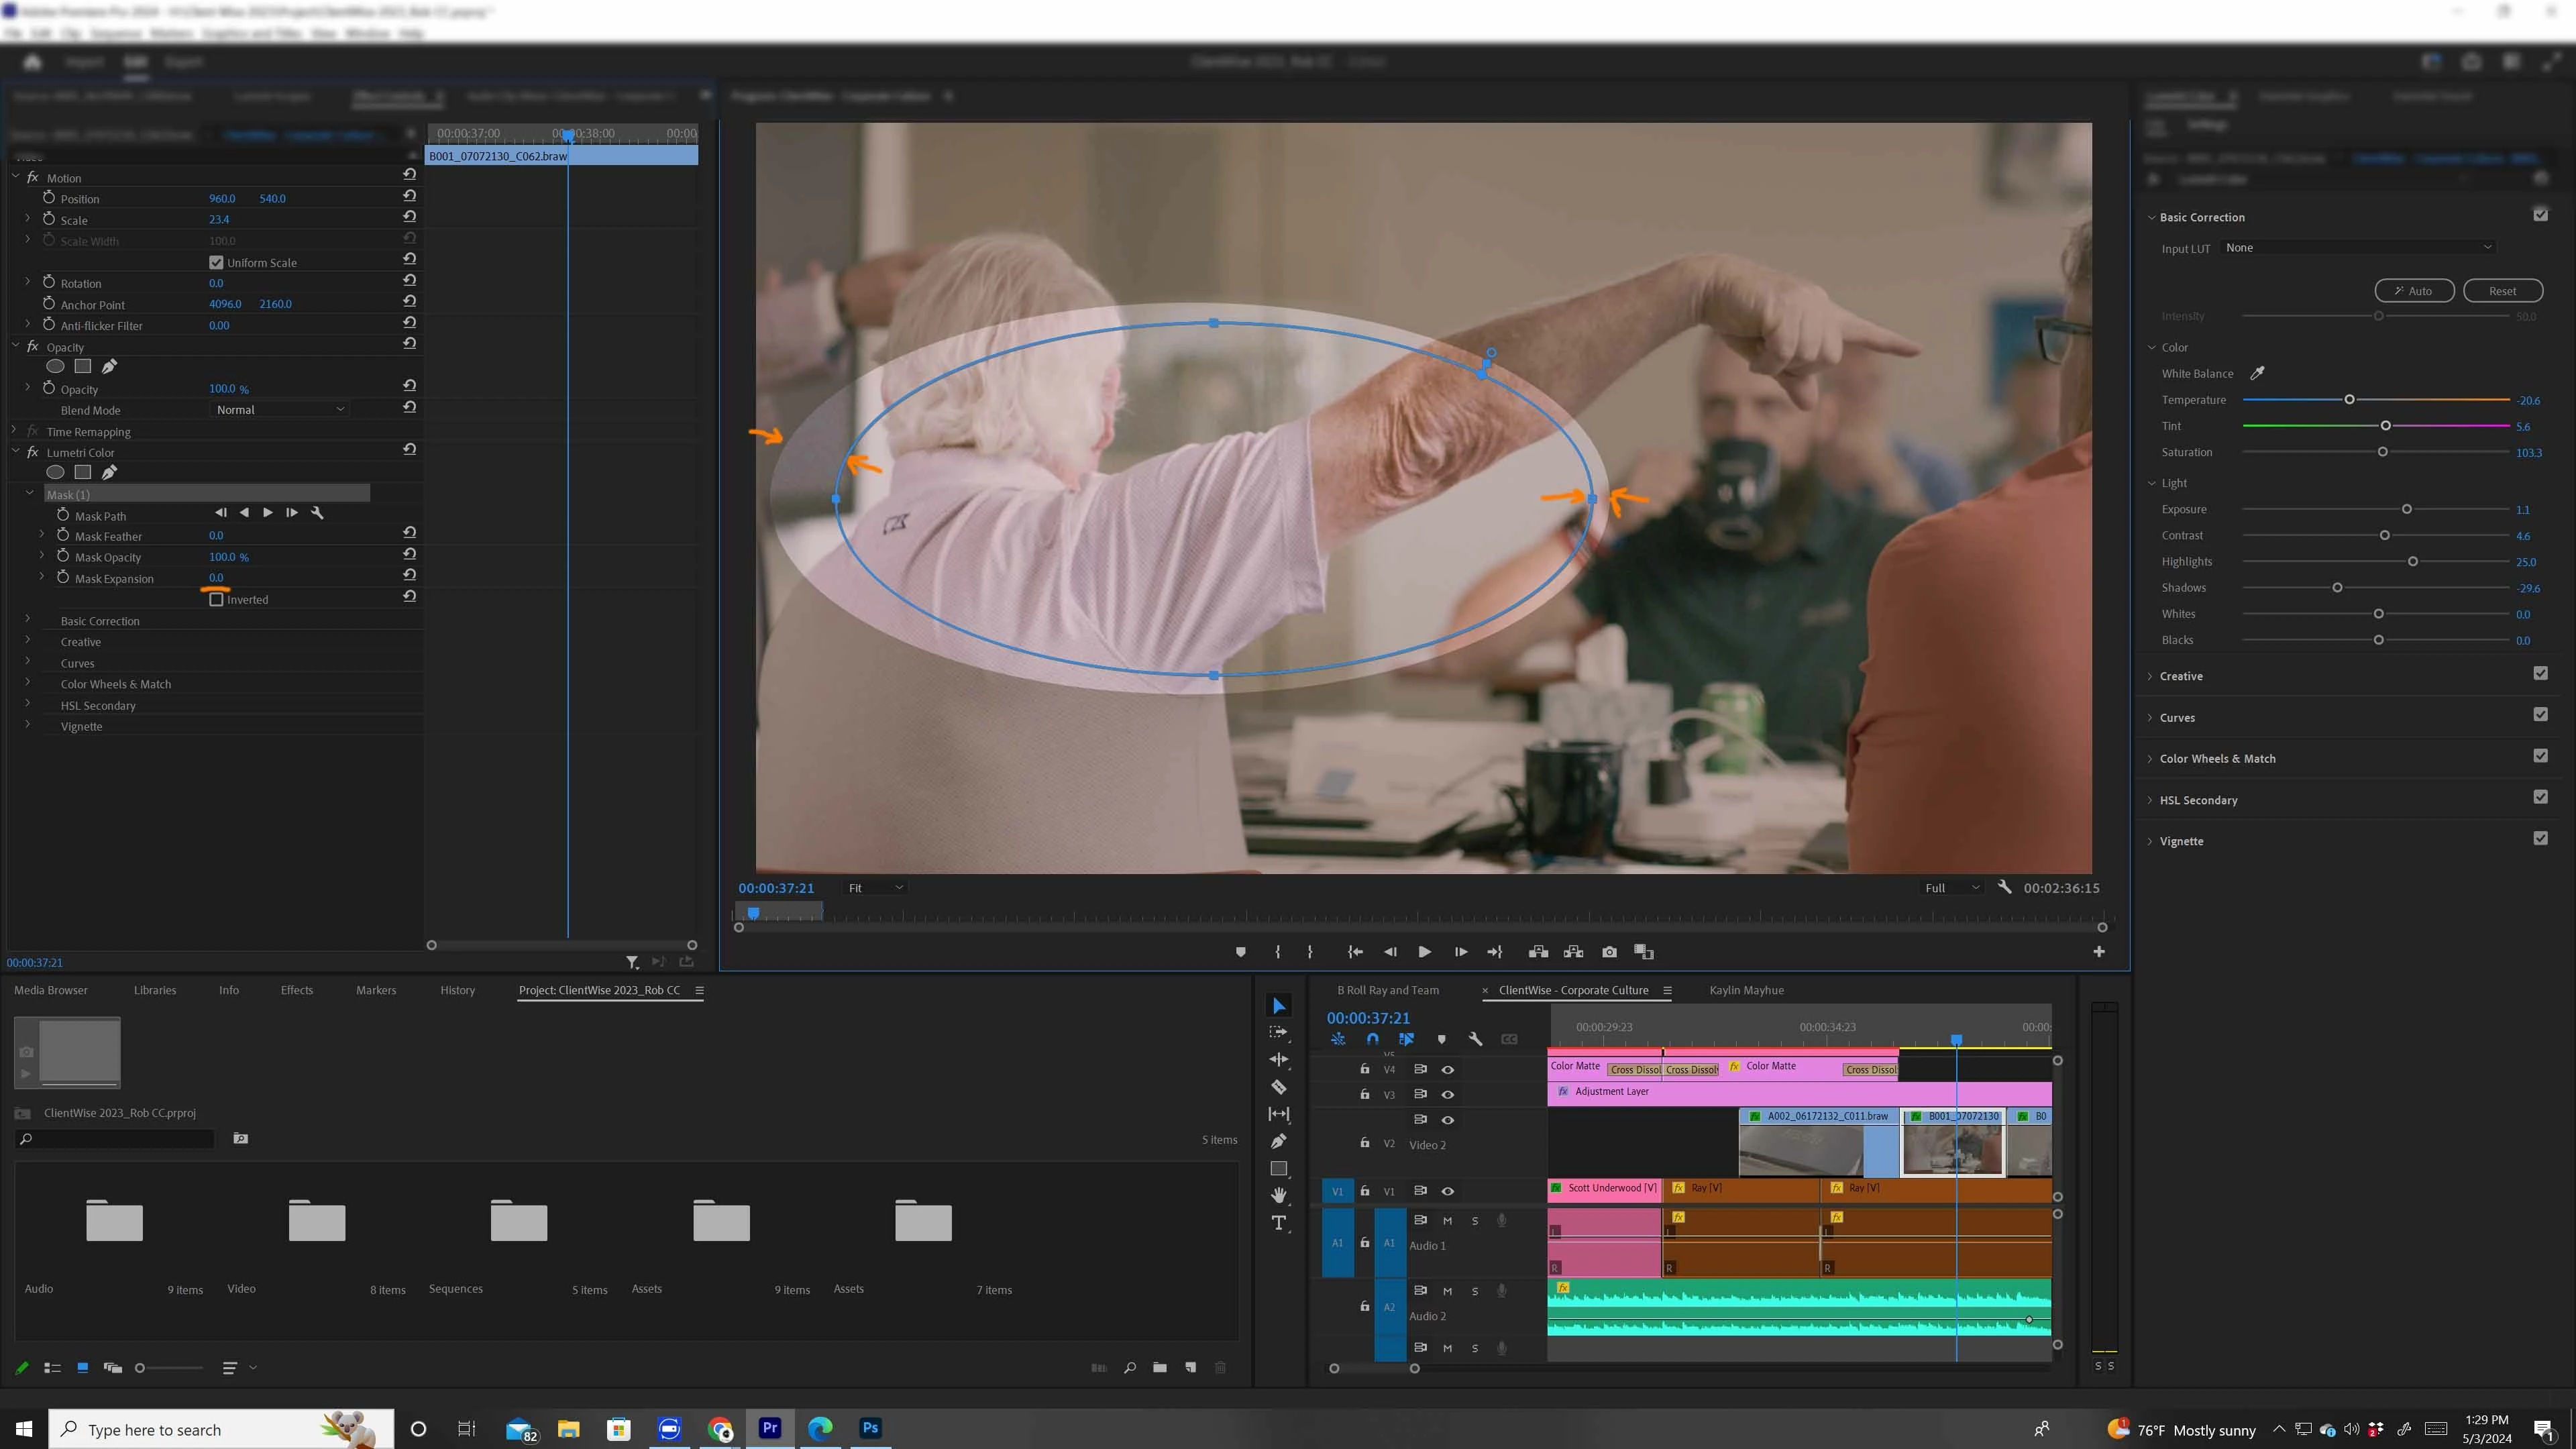Viewport: 2576px width, 1449px height.
Task: Open the Blend Mode dropdown
Action: click(280, 409)
